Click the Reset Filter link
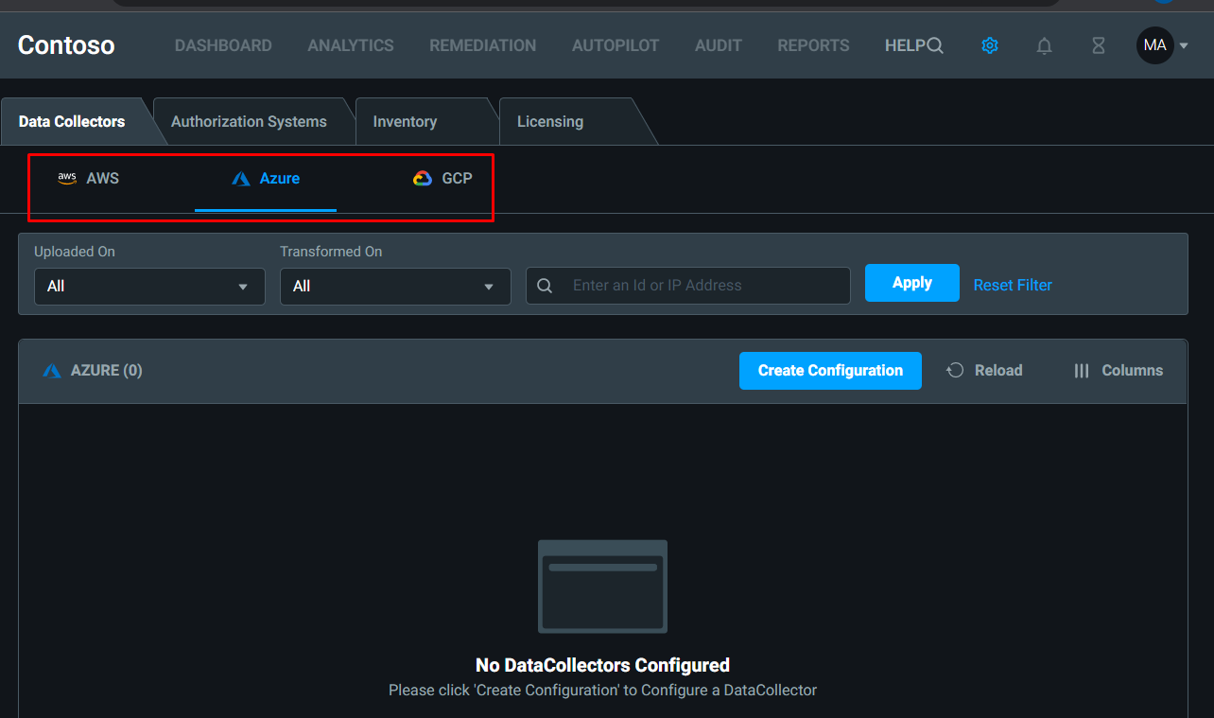 pyautogui.click(x=1013, y=285)
